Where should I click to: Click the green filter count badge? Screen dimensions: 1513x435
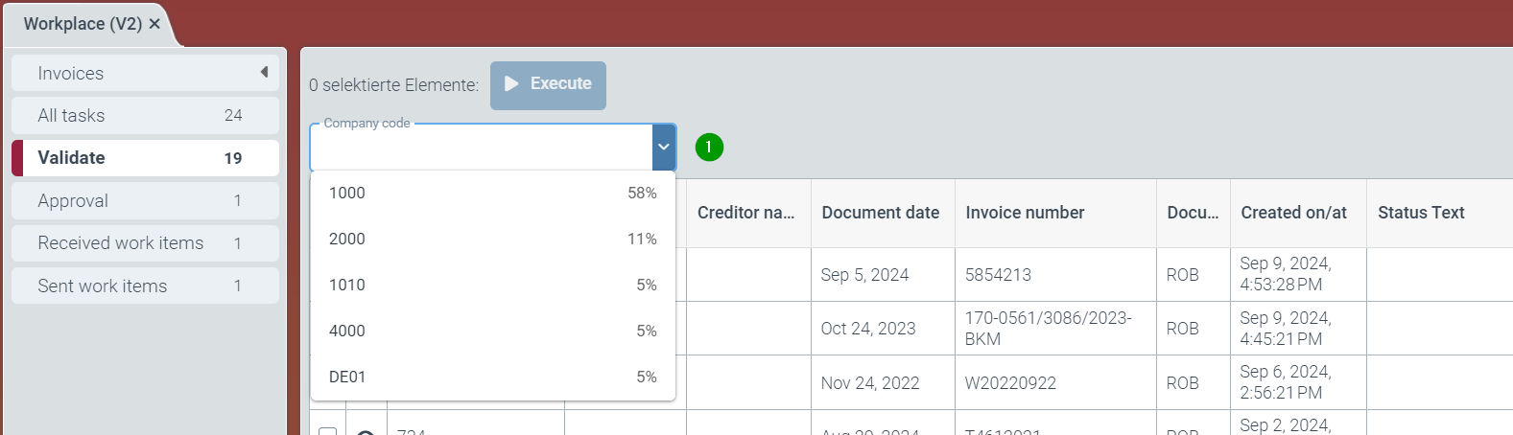point(709,147)
